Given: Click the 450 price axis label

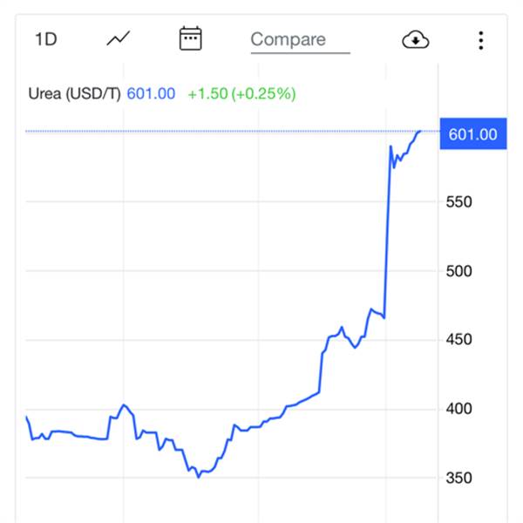Looking at the screenshot, I should [459, 339].
